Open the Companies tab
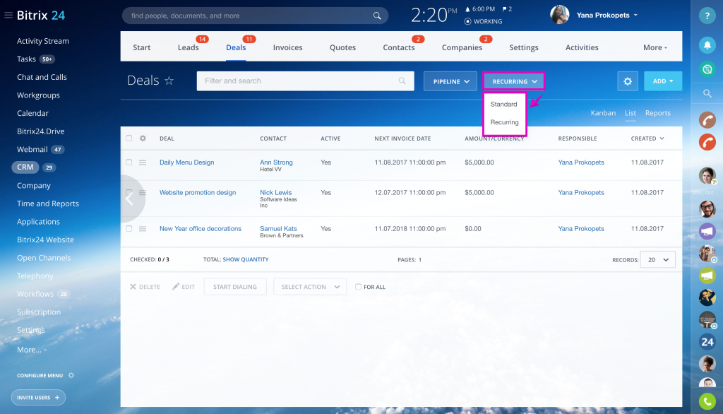This screenshot has width=723, height=414. coord(462,47)
